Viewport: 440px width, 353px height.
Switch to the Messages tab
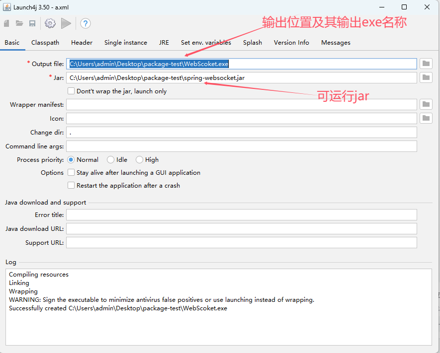(x=336, y=43)
